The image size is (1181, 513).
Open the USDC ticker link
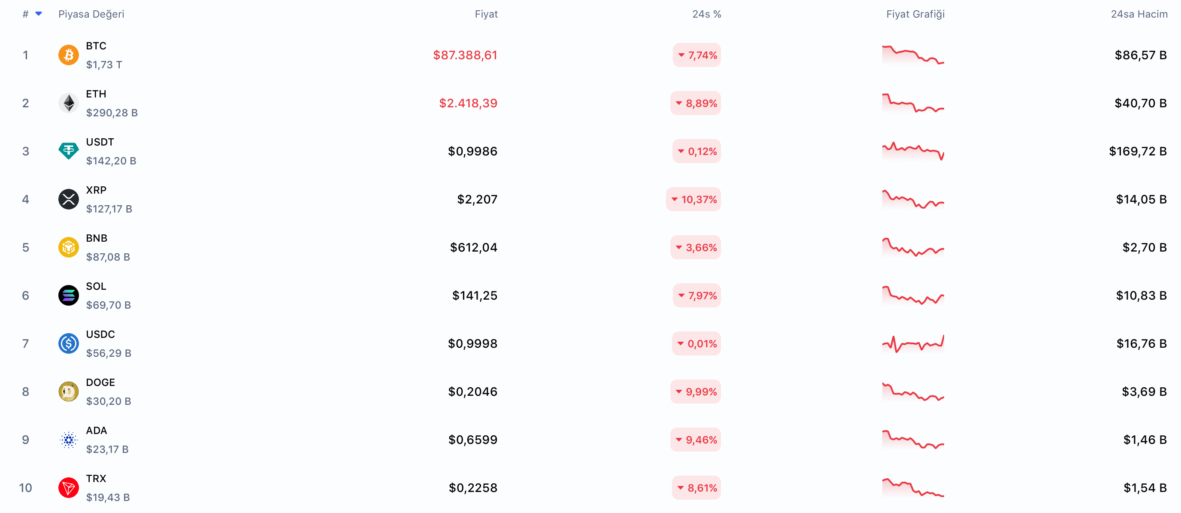[100, 334]
